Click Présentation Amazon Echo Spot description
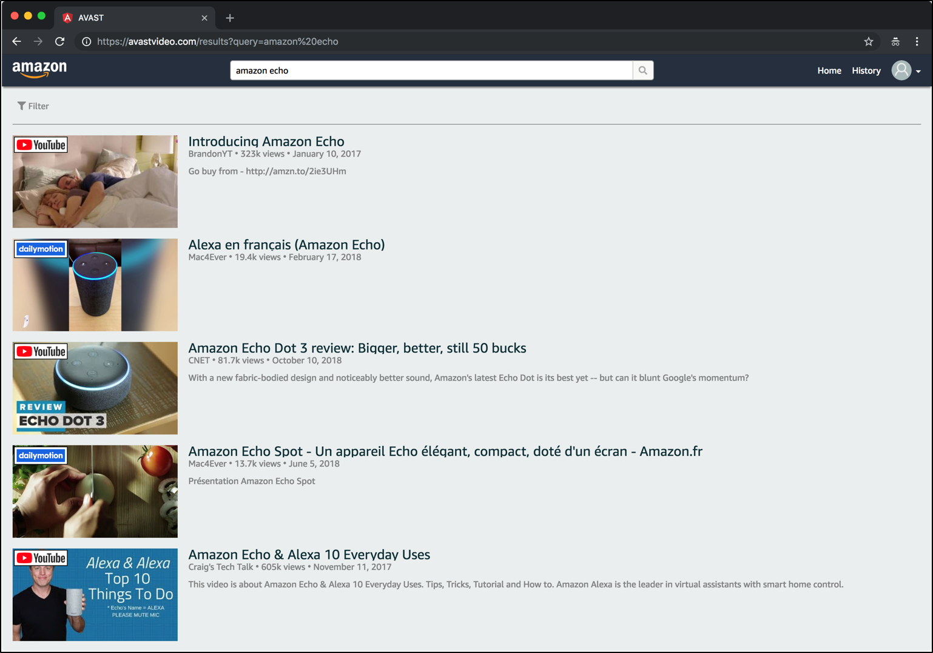 pyautogui.click(x=251, y=481)
